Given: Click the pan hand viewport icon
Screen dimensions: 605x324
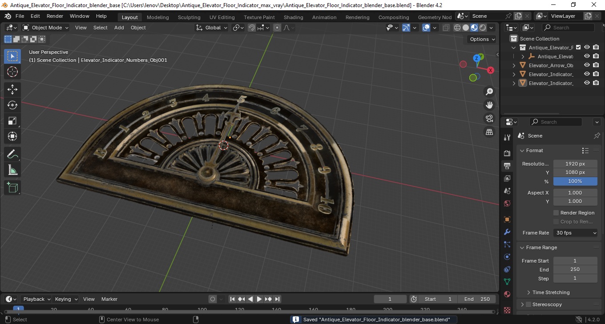Looking at the screenshot, I should 489,105.
